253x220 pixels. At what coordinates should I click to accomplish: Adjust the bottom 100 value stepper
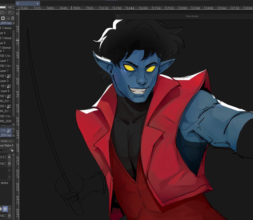[6, 215]
